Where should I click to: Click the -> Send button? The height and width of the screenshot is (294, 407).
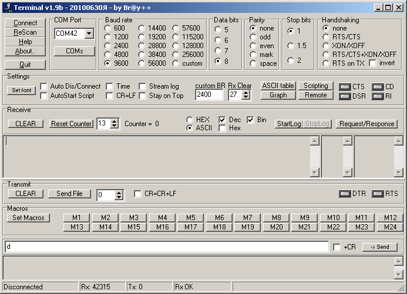pos(380,247)
